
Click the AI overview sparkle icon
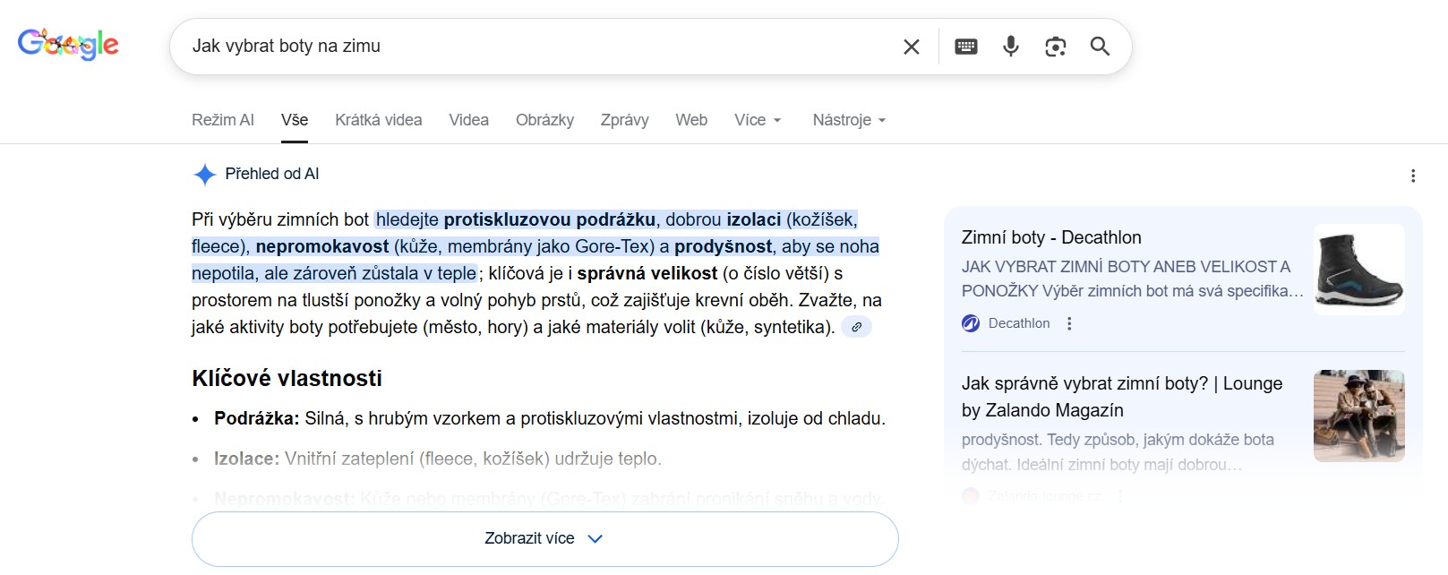[205, 175]
